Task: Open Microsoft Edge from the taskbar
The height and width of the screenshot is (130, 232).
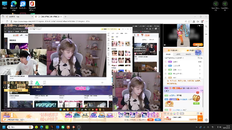Action: click(42, 127)
